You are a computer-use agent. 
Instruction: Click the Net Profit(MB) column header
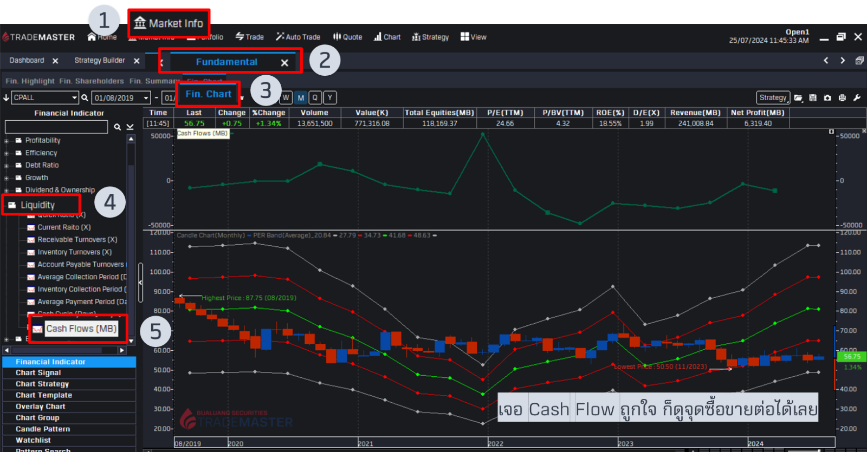758,113
